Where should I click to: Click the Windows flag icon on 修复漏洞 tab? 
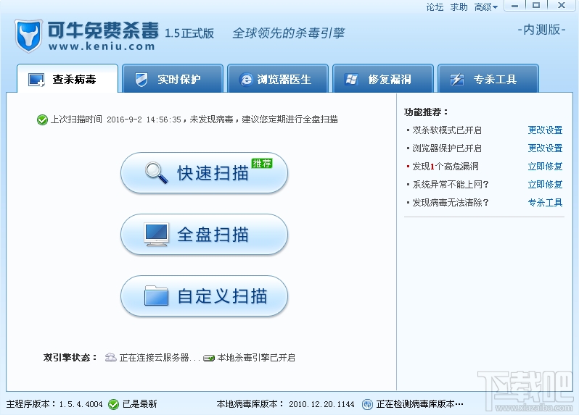[x=351, y=79]
